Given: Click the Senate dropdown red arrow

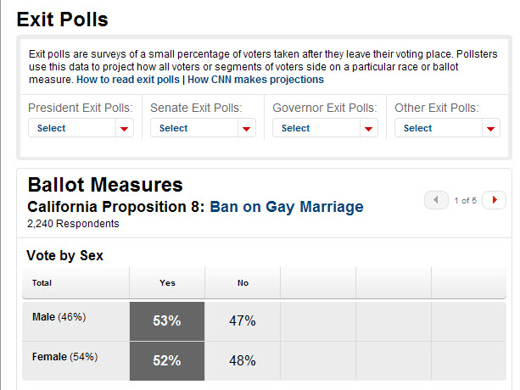Looking at the screenshot, I should pos(246,129).
